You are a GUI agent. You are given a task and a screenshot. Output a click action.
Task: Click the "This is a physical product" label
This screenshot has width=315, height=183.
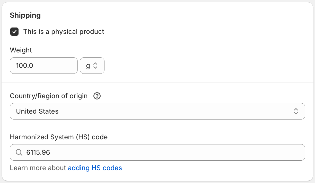pyautogui.click(x=64, y=32)
